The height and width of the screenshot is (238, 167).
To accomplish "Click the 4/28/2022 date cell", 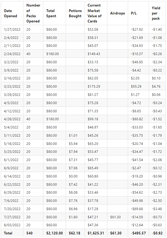I will 12,119.
